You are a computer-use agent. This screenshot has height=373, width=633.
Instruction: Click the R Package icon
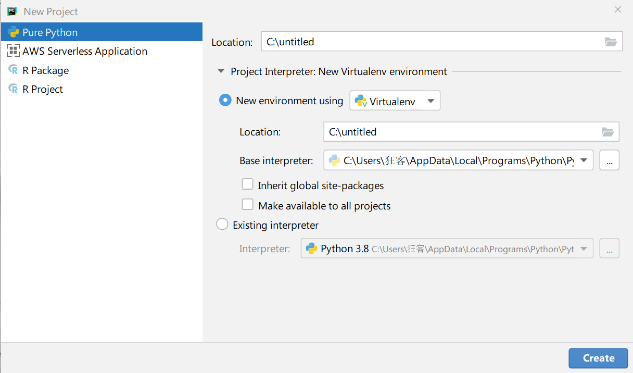pyautogui.click(x=13, y=70)
